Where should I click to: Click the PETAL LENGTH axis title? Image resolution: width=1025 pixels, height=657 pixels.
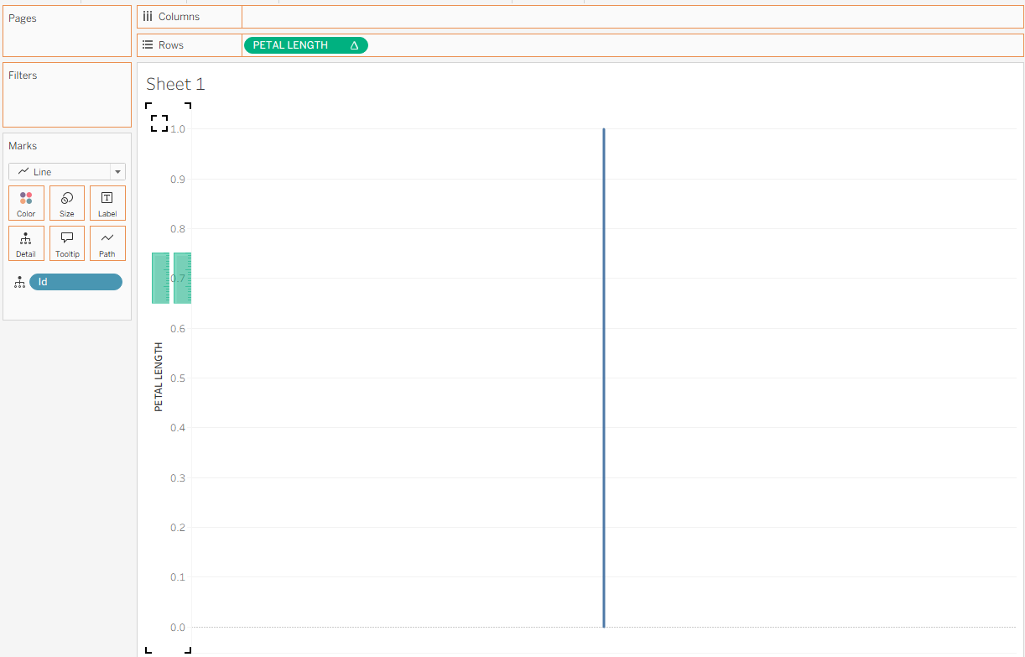(159, 377)
